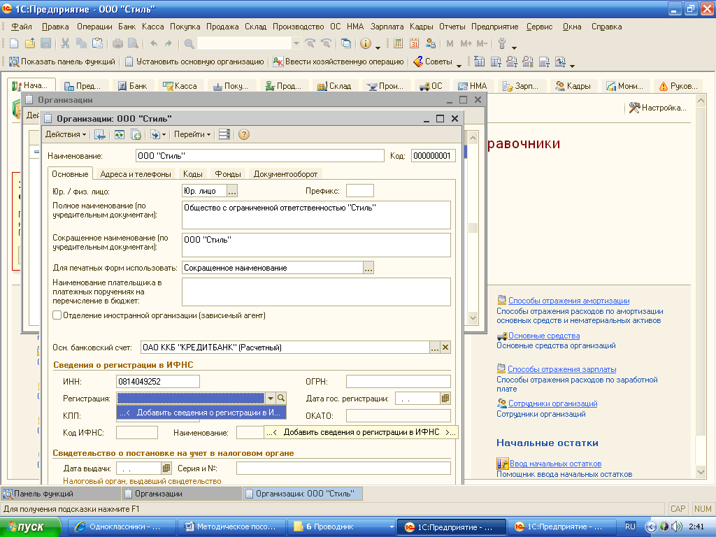Open the dropdown arrow next to form toolbar export icon
The width and height of the screenshot is (716, 537).
[x=164, y=134]
